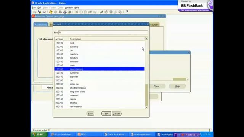Select account row 120200 bank
The image size is (244, 137).
(100, 65)
